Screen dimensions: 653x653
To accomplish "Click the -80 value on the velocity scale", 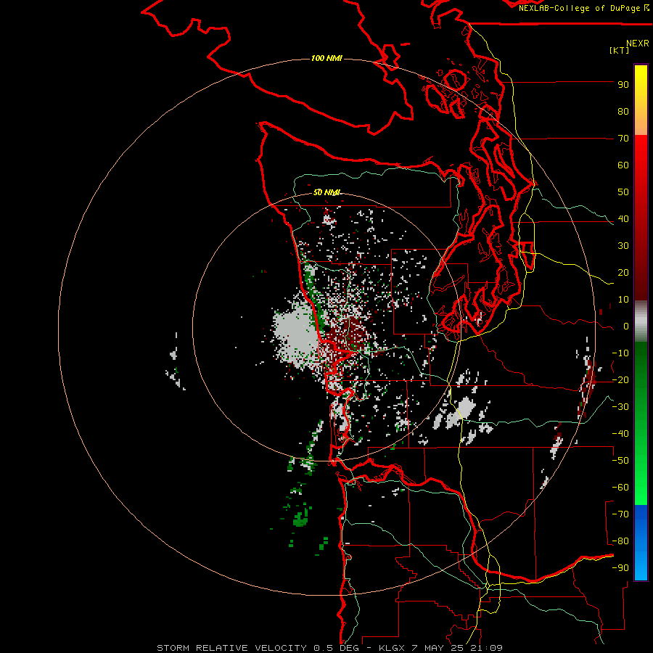I will [620, 541].
